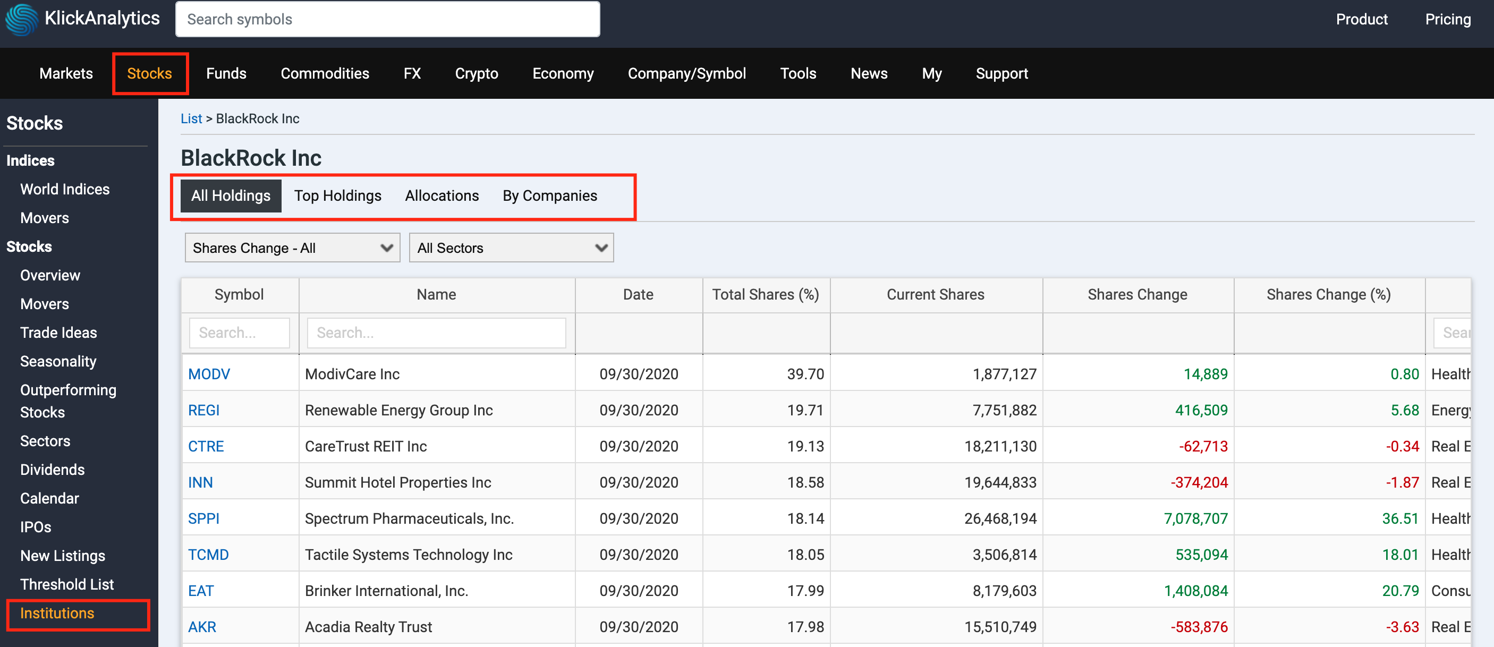
Task: Open the Tools menu
Action: tap(798, 74)
